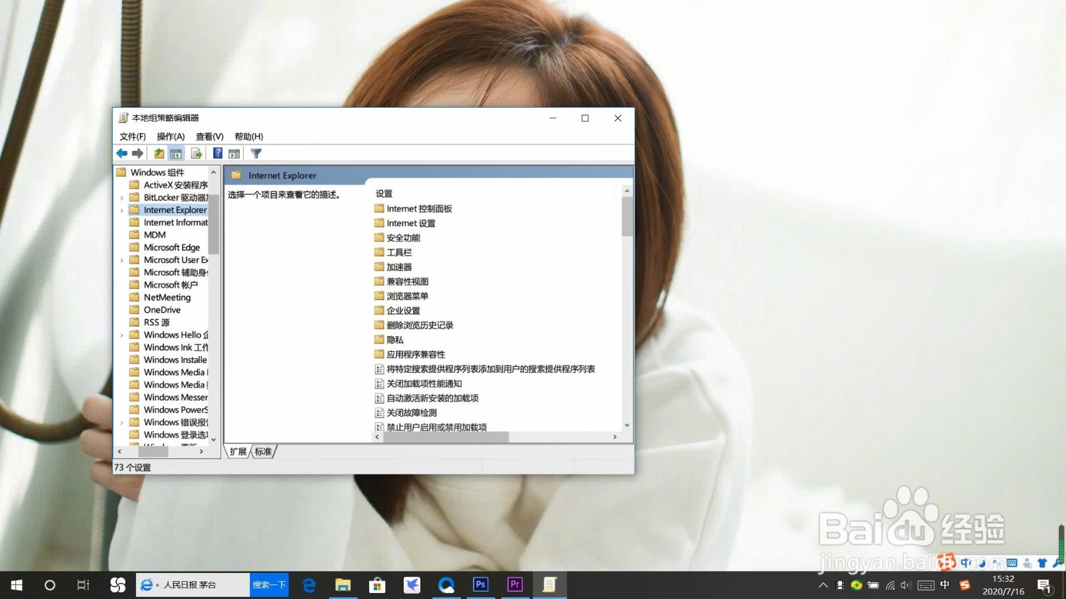Viewport: 1066px width, 599px height.
Task: Open the Internet 设置 folder
Action: point(404,224)
